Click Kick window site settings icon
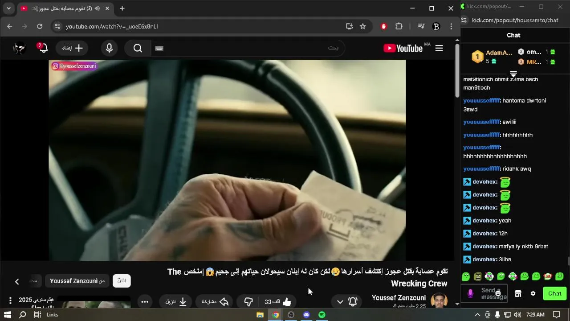The height and width of the screenshot is (321, 570). tap(464, 20)
